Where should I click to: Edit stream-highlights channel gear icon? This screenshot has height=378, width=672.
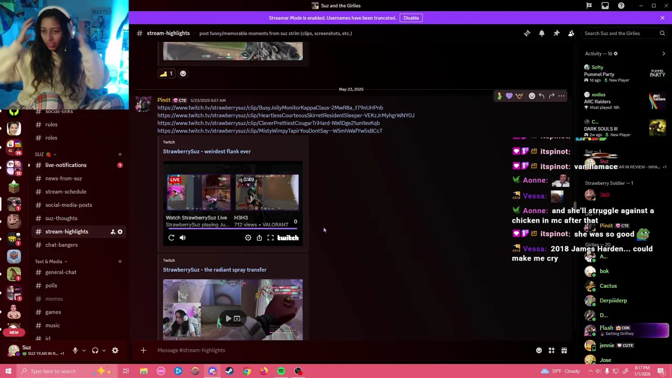pyautogui.click(x=120, y=232)
